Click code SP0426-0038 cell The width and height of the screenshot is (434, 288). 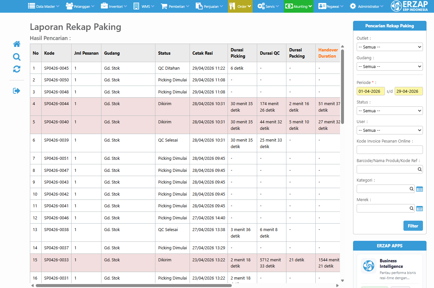coord(57,233)
